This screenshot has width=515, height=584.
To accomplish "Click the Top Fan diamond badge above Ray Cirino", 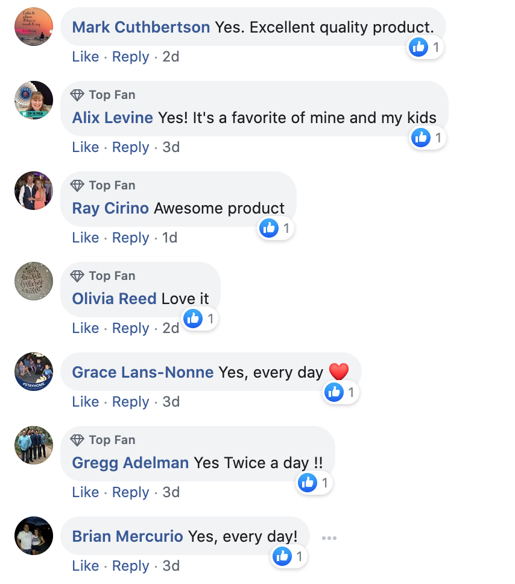I will 77,185.
